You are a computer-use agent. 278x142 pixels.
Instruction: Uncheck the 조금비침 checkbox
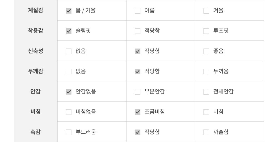(138, 112)
